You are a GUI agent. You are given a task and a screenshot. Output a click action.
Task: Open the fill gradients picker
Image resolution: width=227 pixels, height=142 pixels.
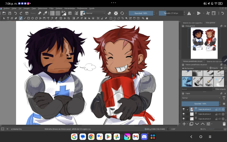click(x=52, y=13)
